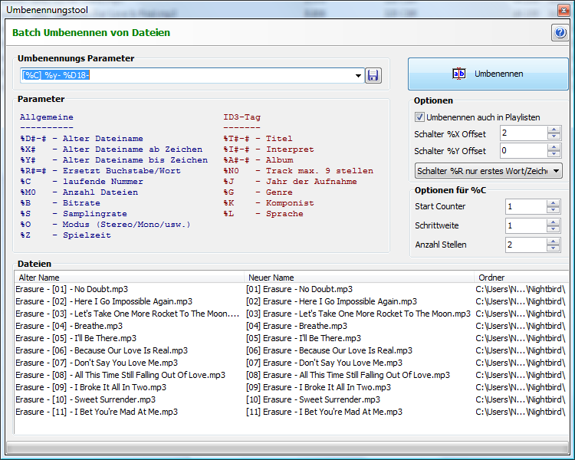Increase the Anzahl Stellen value
The image size is (575, 460).
click(554, 241)
